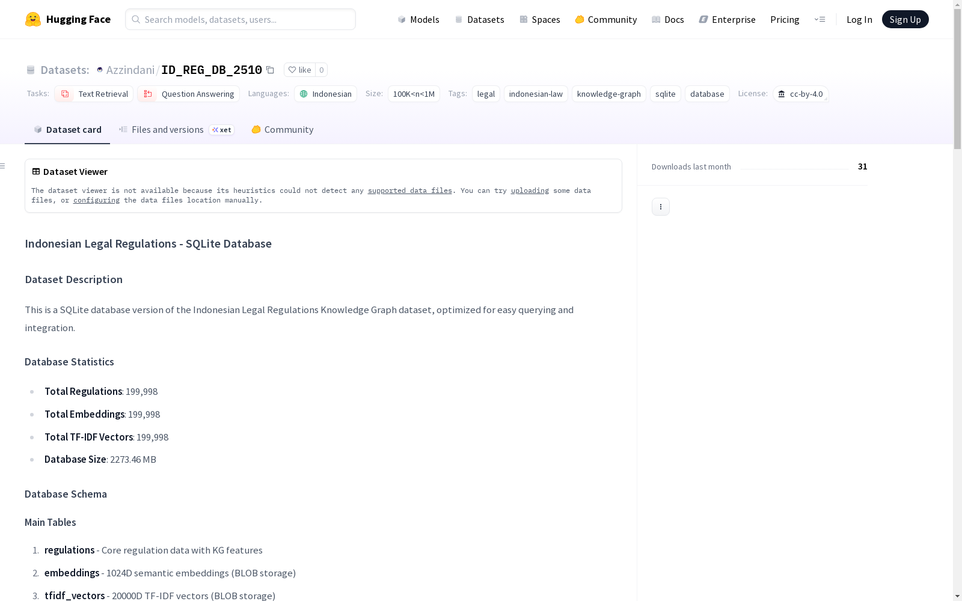Screen dimensions: 962x601
Task: Click the Datasets breadcrumb database icon
Action: [x=31, y=70]
